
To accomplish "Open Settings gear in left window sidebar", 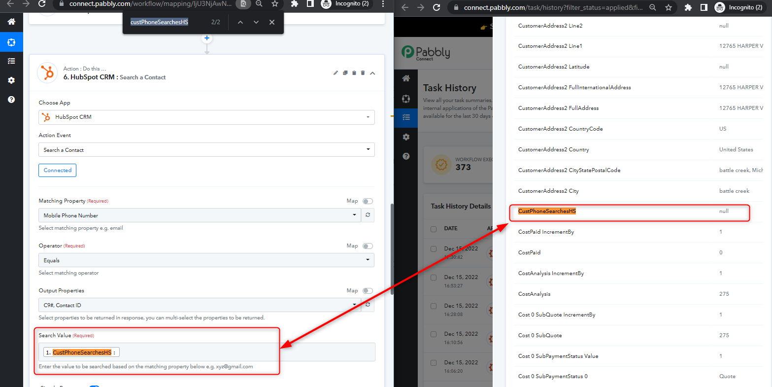I will [11, 80].
